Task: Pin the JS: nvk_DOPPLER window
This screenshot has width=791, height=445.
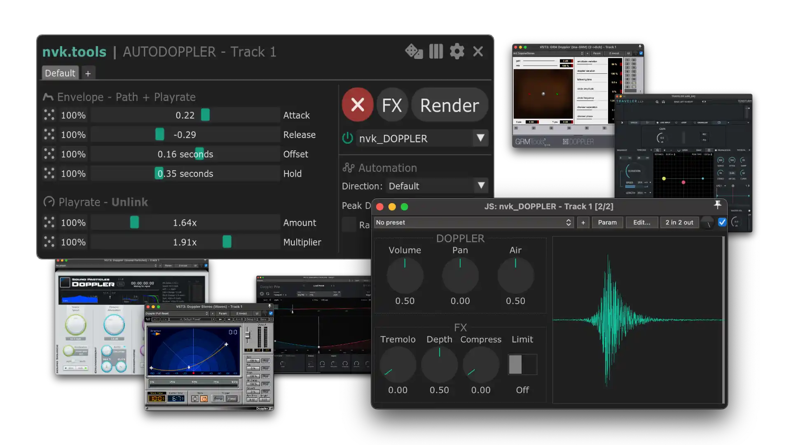Action: pyautogui.click(x=718, y=205)
